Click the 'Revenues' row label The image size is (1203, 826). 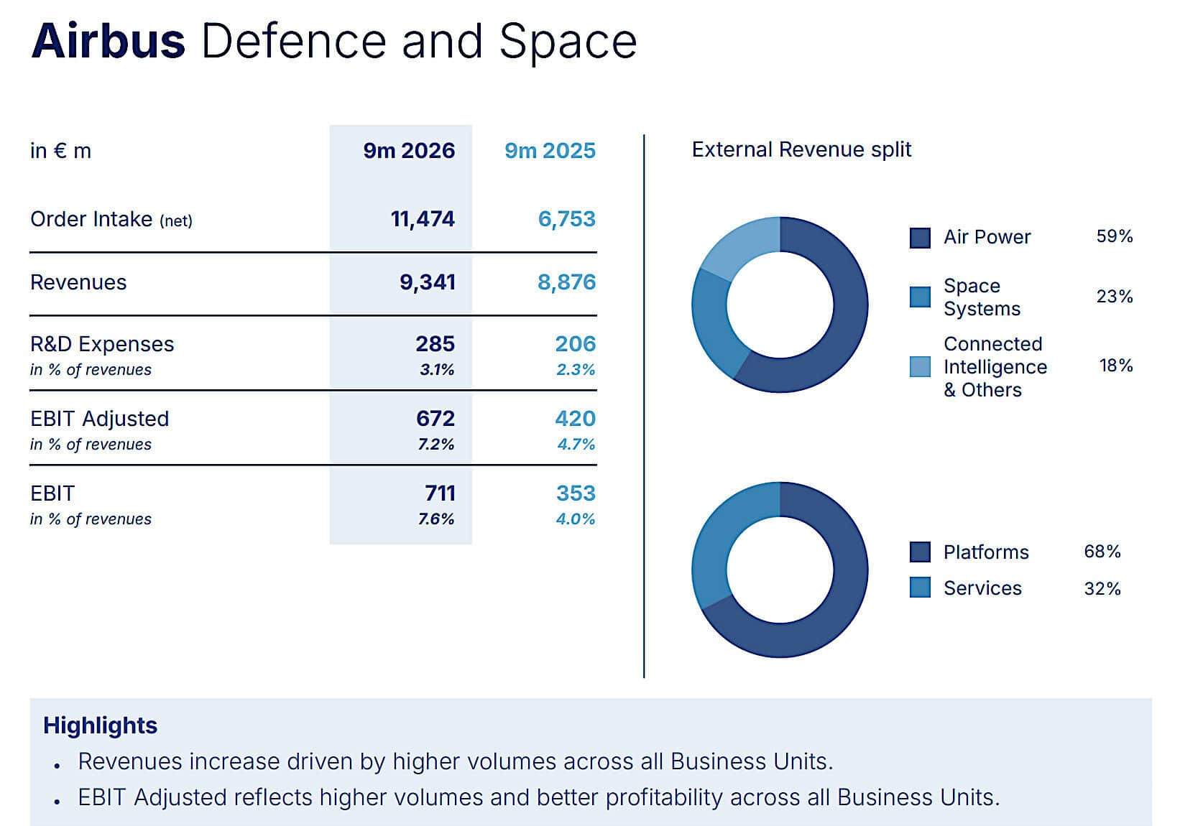tap(78, 282)
